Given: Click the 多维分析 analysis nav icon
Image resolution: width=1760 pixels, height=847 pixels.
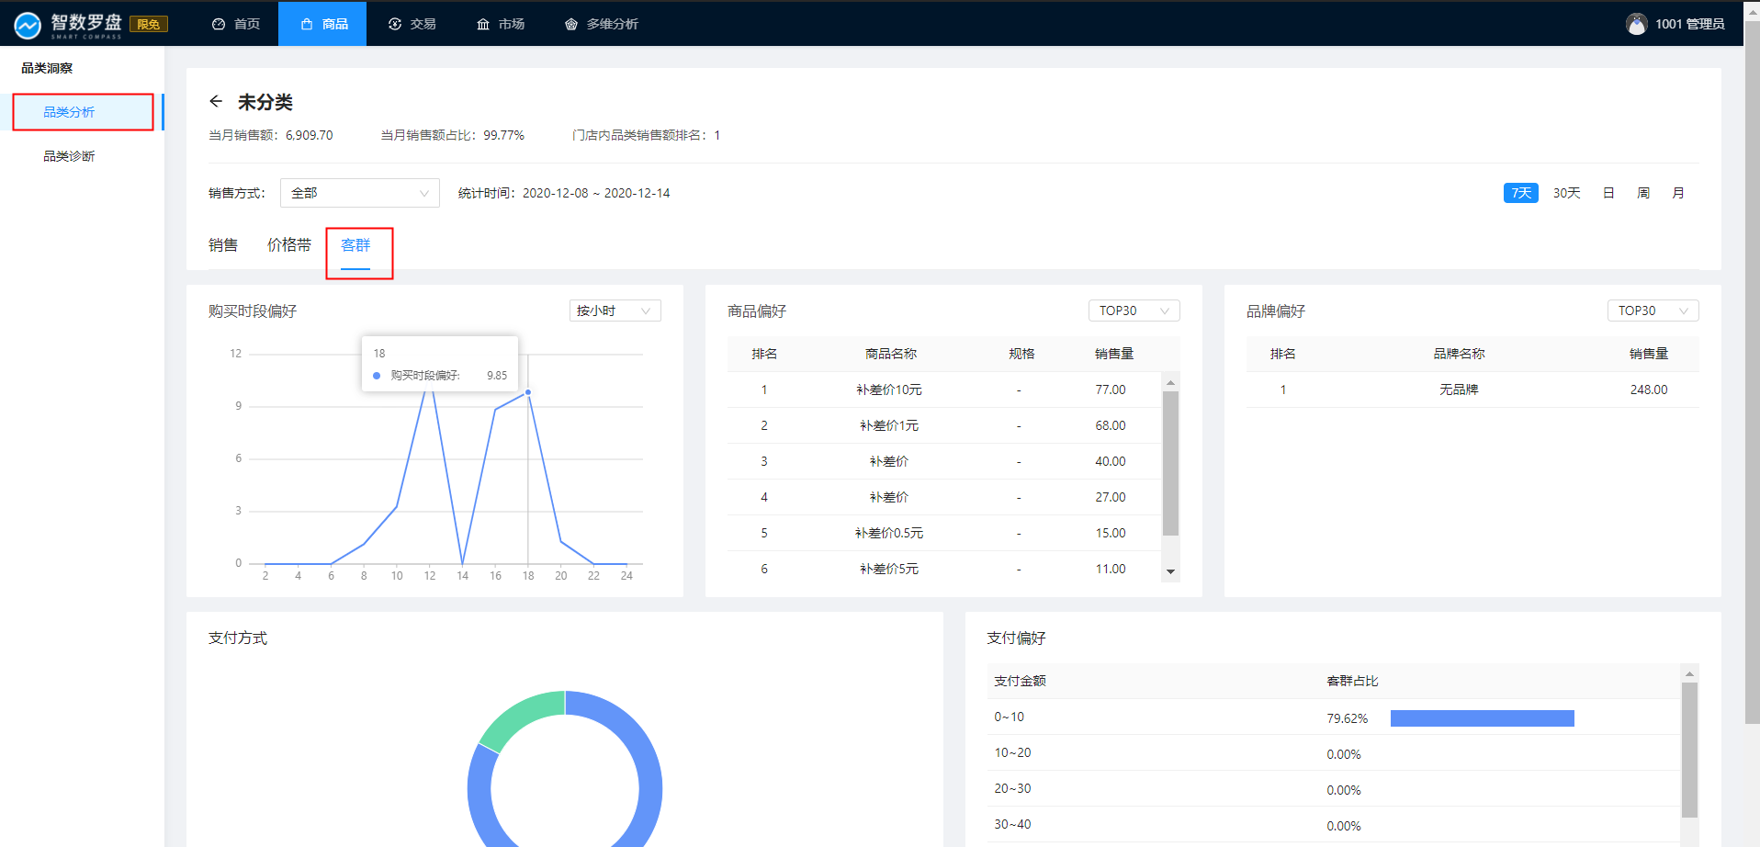Looking at the screenshot, I should tap(571, 24).
